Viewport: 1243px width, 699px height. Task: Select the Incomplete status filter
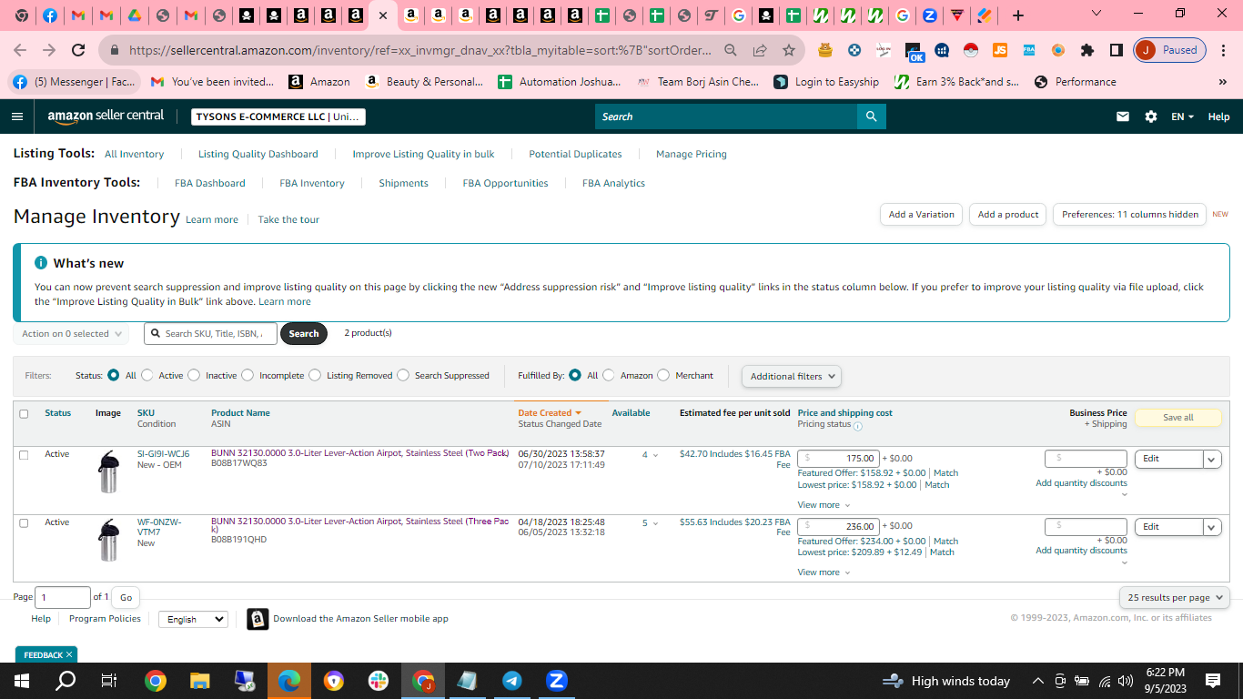248,375
